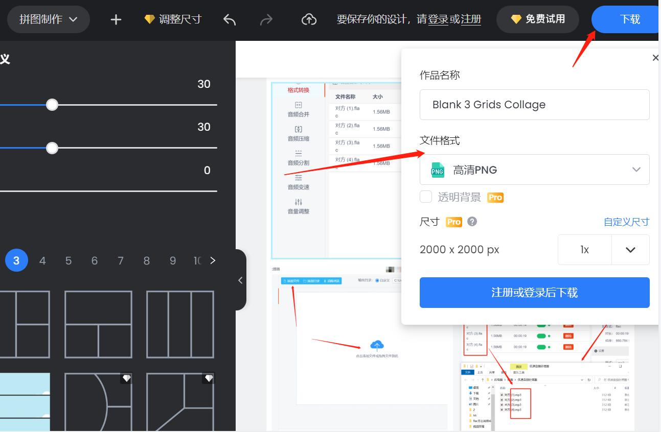Click the 注册或登录后下载 button
The image size is (661, 432).
click(x=534, y=293)
